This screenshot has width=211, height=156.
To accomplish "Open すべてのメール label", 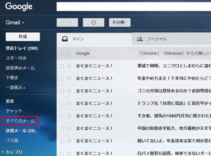I will tap(20, 121).
